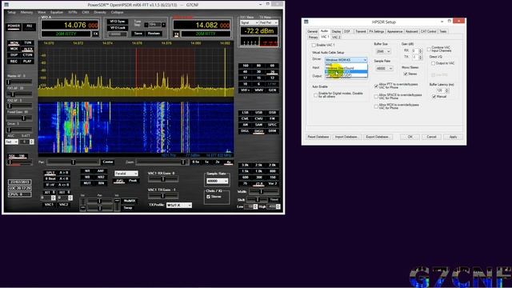Click the Apply button in HPSDR Setup
This screenshot has height=288, width=512.
pos(453,137)
